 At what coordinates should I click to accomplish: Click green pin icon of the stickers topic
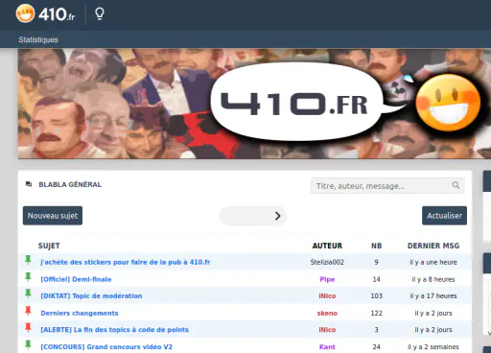(x=28, y=260)
